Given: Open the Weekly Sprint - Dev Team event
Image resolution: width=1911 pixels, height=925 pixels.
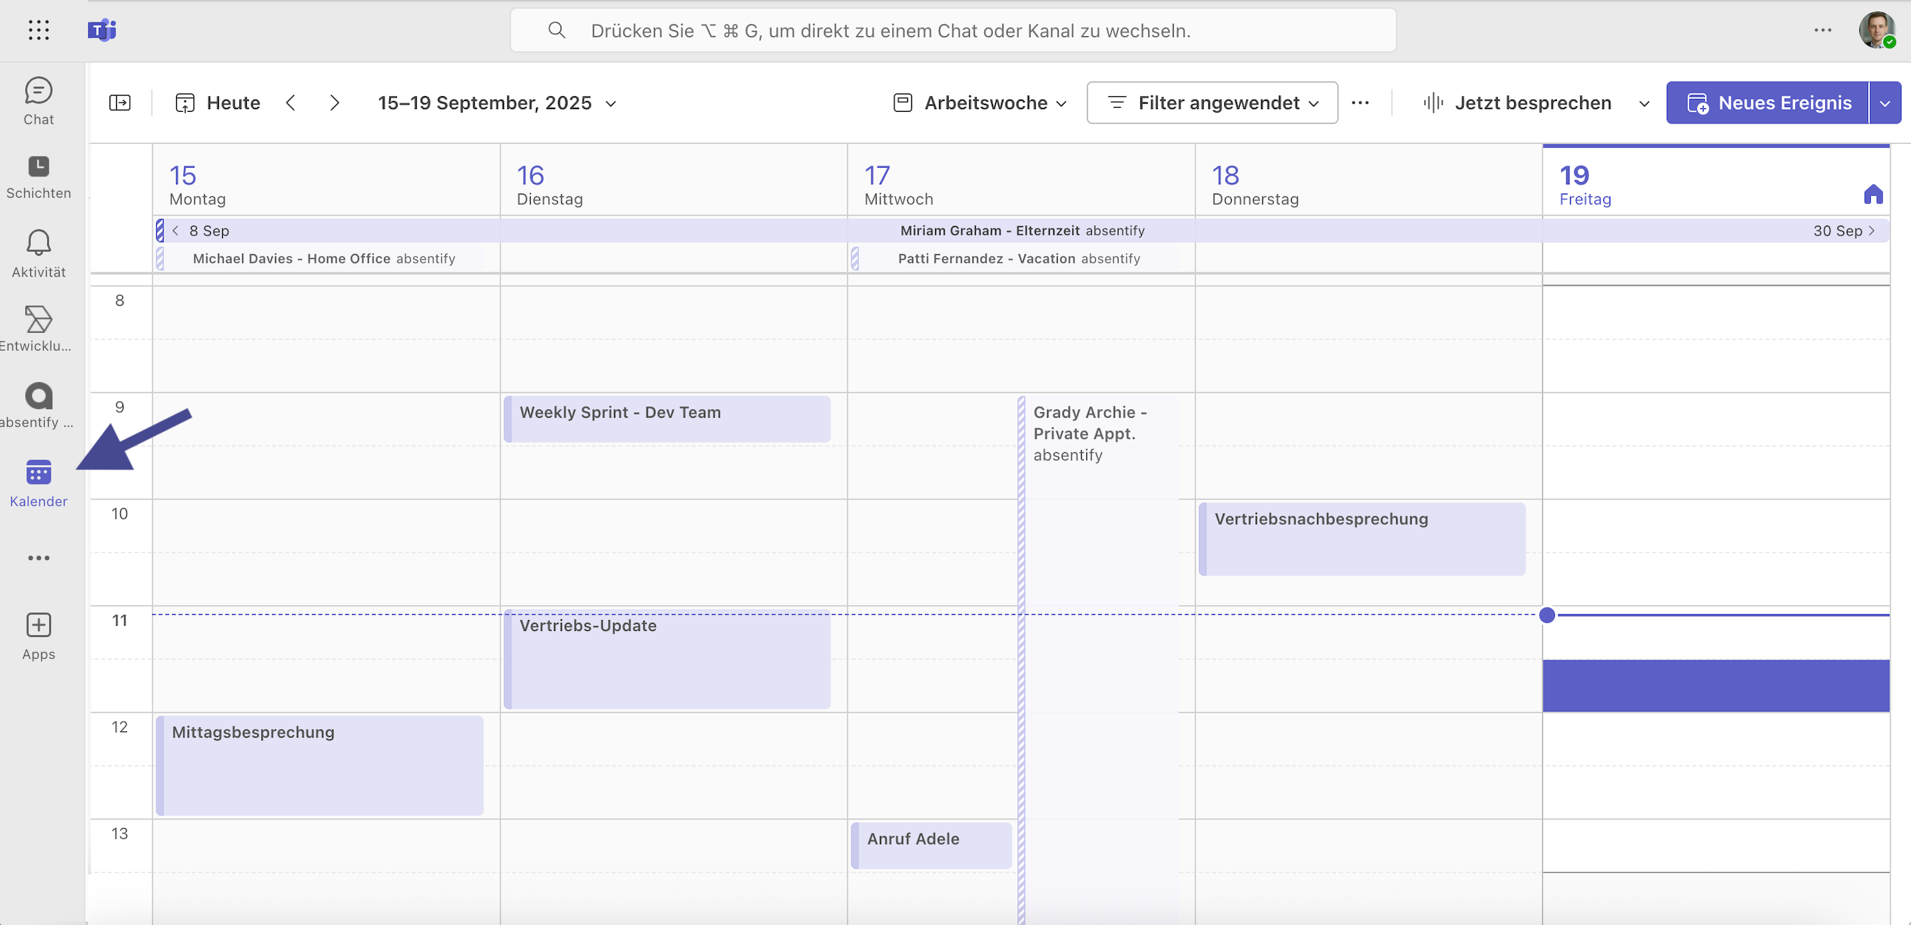Looking at the screenshot, I should point(667,419).
